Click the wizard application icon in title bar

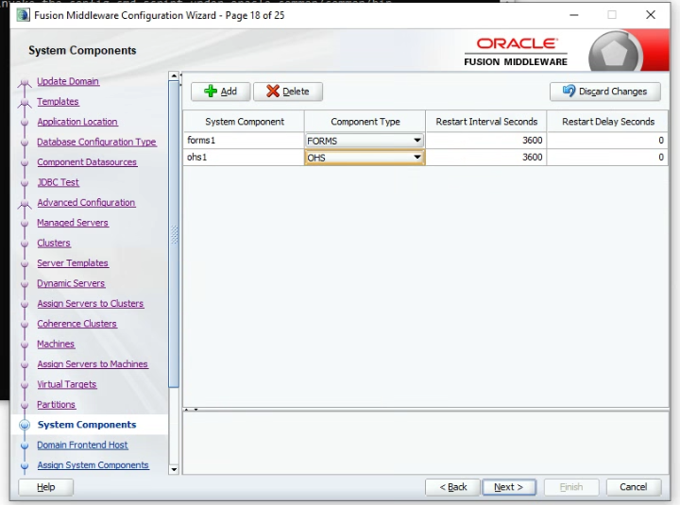23,15
